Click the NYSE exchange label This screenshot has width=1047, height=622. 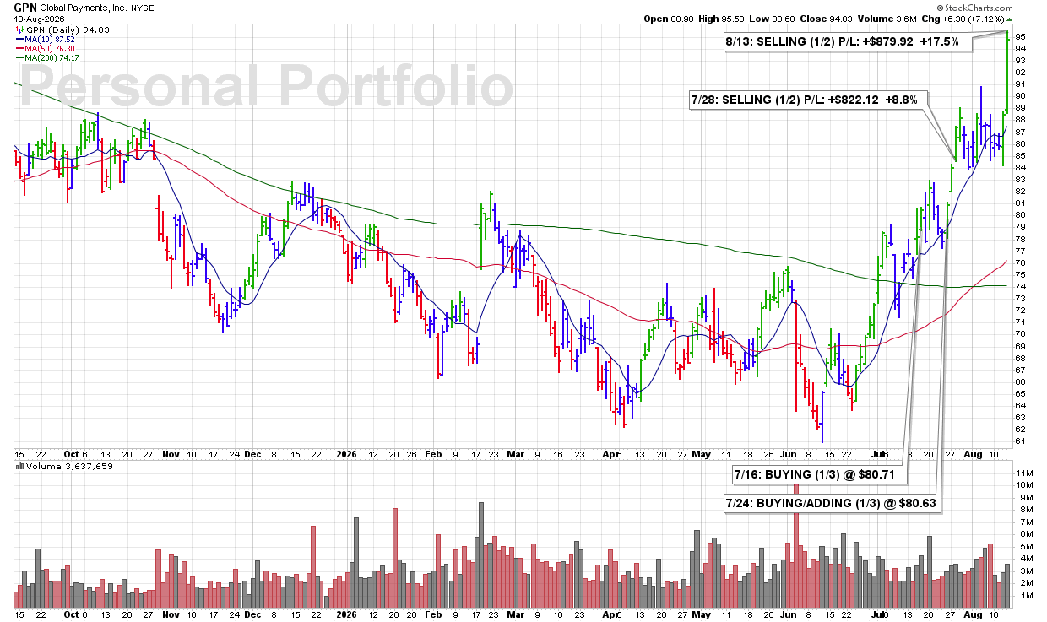[x=144, y=7]
